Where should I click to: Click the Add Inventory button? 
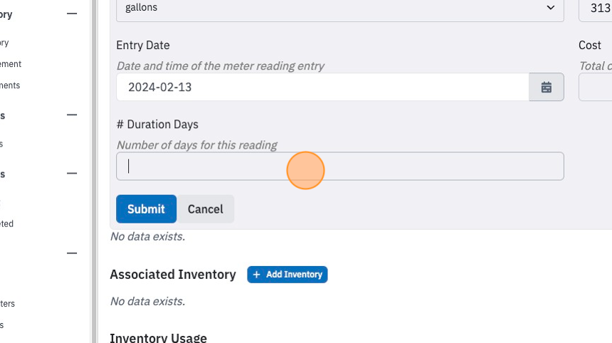click(x=287, y=275)
